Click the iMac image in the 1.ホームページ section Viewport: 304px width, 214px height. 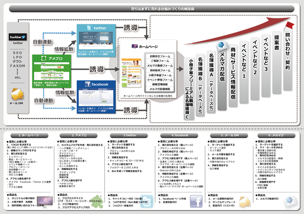pos(45,202)
